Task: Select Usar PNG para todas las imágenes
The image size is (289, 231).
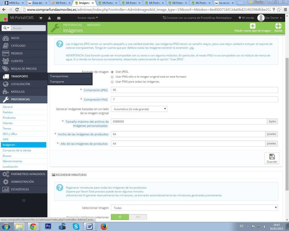Action: (x=112, y=82)
